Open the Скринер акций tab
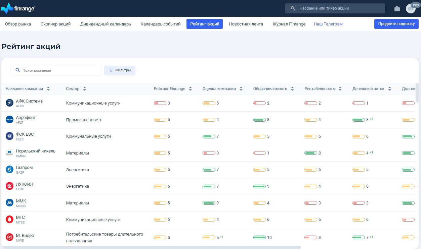Image resolution: width=421 pixels, height=249 pixels. (55, 24)
